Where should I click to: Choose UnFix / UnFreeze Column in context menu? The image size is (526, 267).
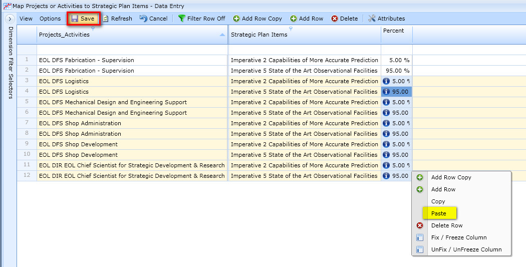pos(461,249)
